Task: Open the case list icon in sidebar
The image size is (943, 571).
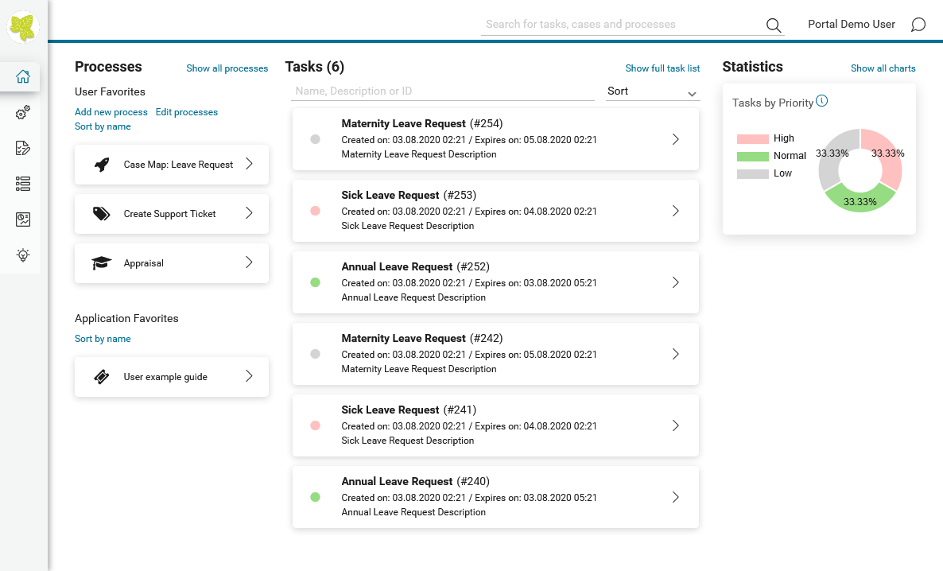Action: point(23,184)
